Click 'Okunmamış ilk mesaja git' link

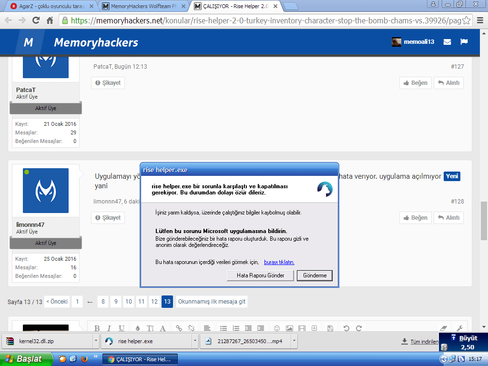click(212, 302)
